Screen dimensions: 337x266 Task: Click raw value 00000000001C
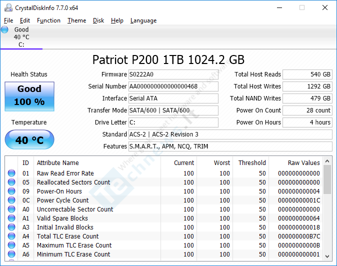[299, 200]
